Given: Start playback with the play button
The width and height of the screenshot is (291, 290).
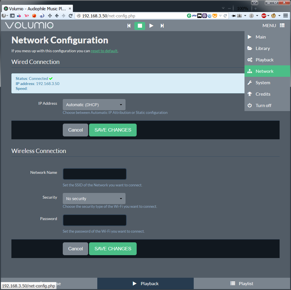Looking at the screenshot, I should [x=151, y=26].
